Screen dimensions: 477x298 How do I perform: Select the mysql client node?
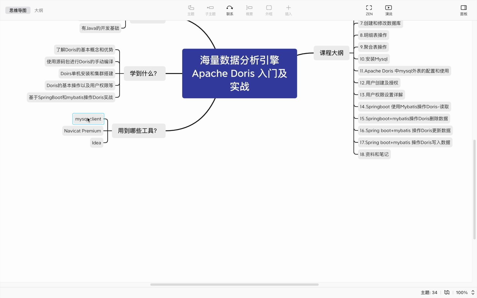[88, 119]
